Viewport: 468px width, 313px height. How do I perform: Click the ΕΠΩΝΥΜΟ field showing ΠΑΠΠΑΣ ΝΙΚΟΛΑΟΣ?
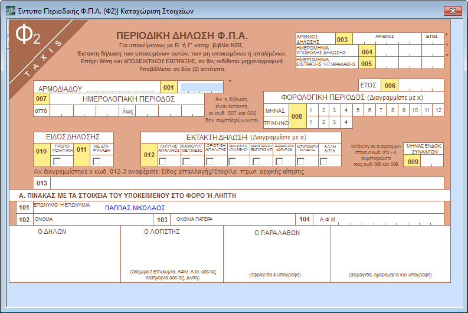pos(239,207)
